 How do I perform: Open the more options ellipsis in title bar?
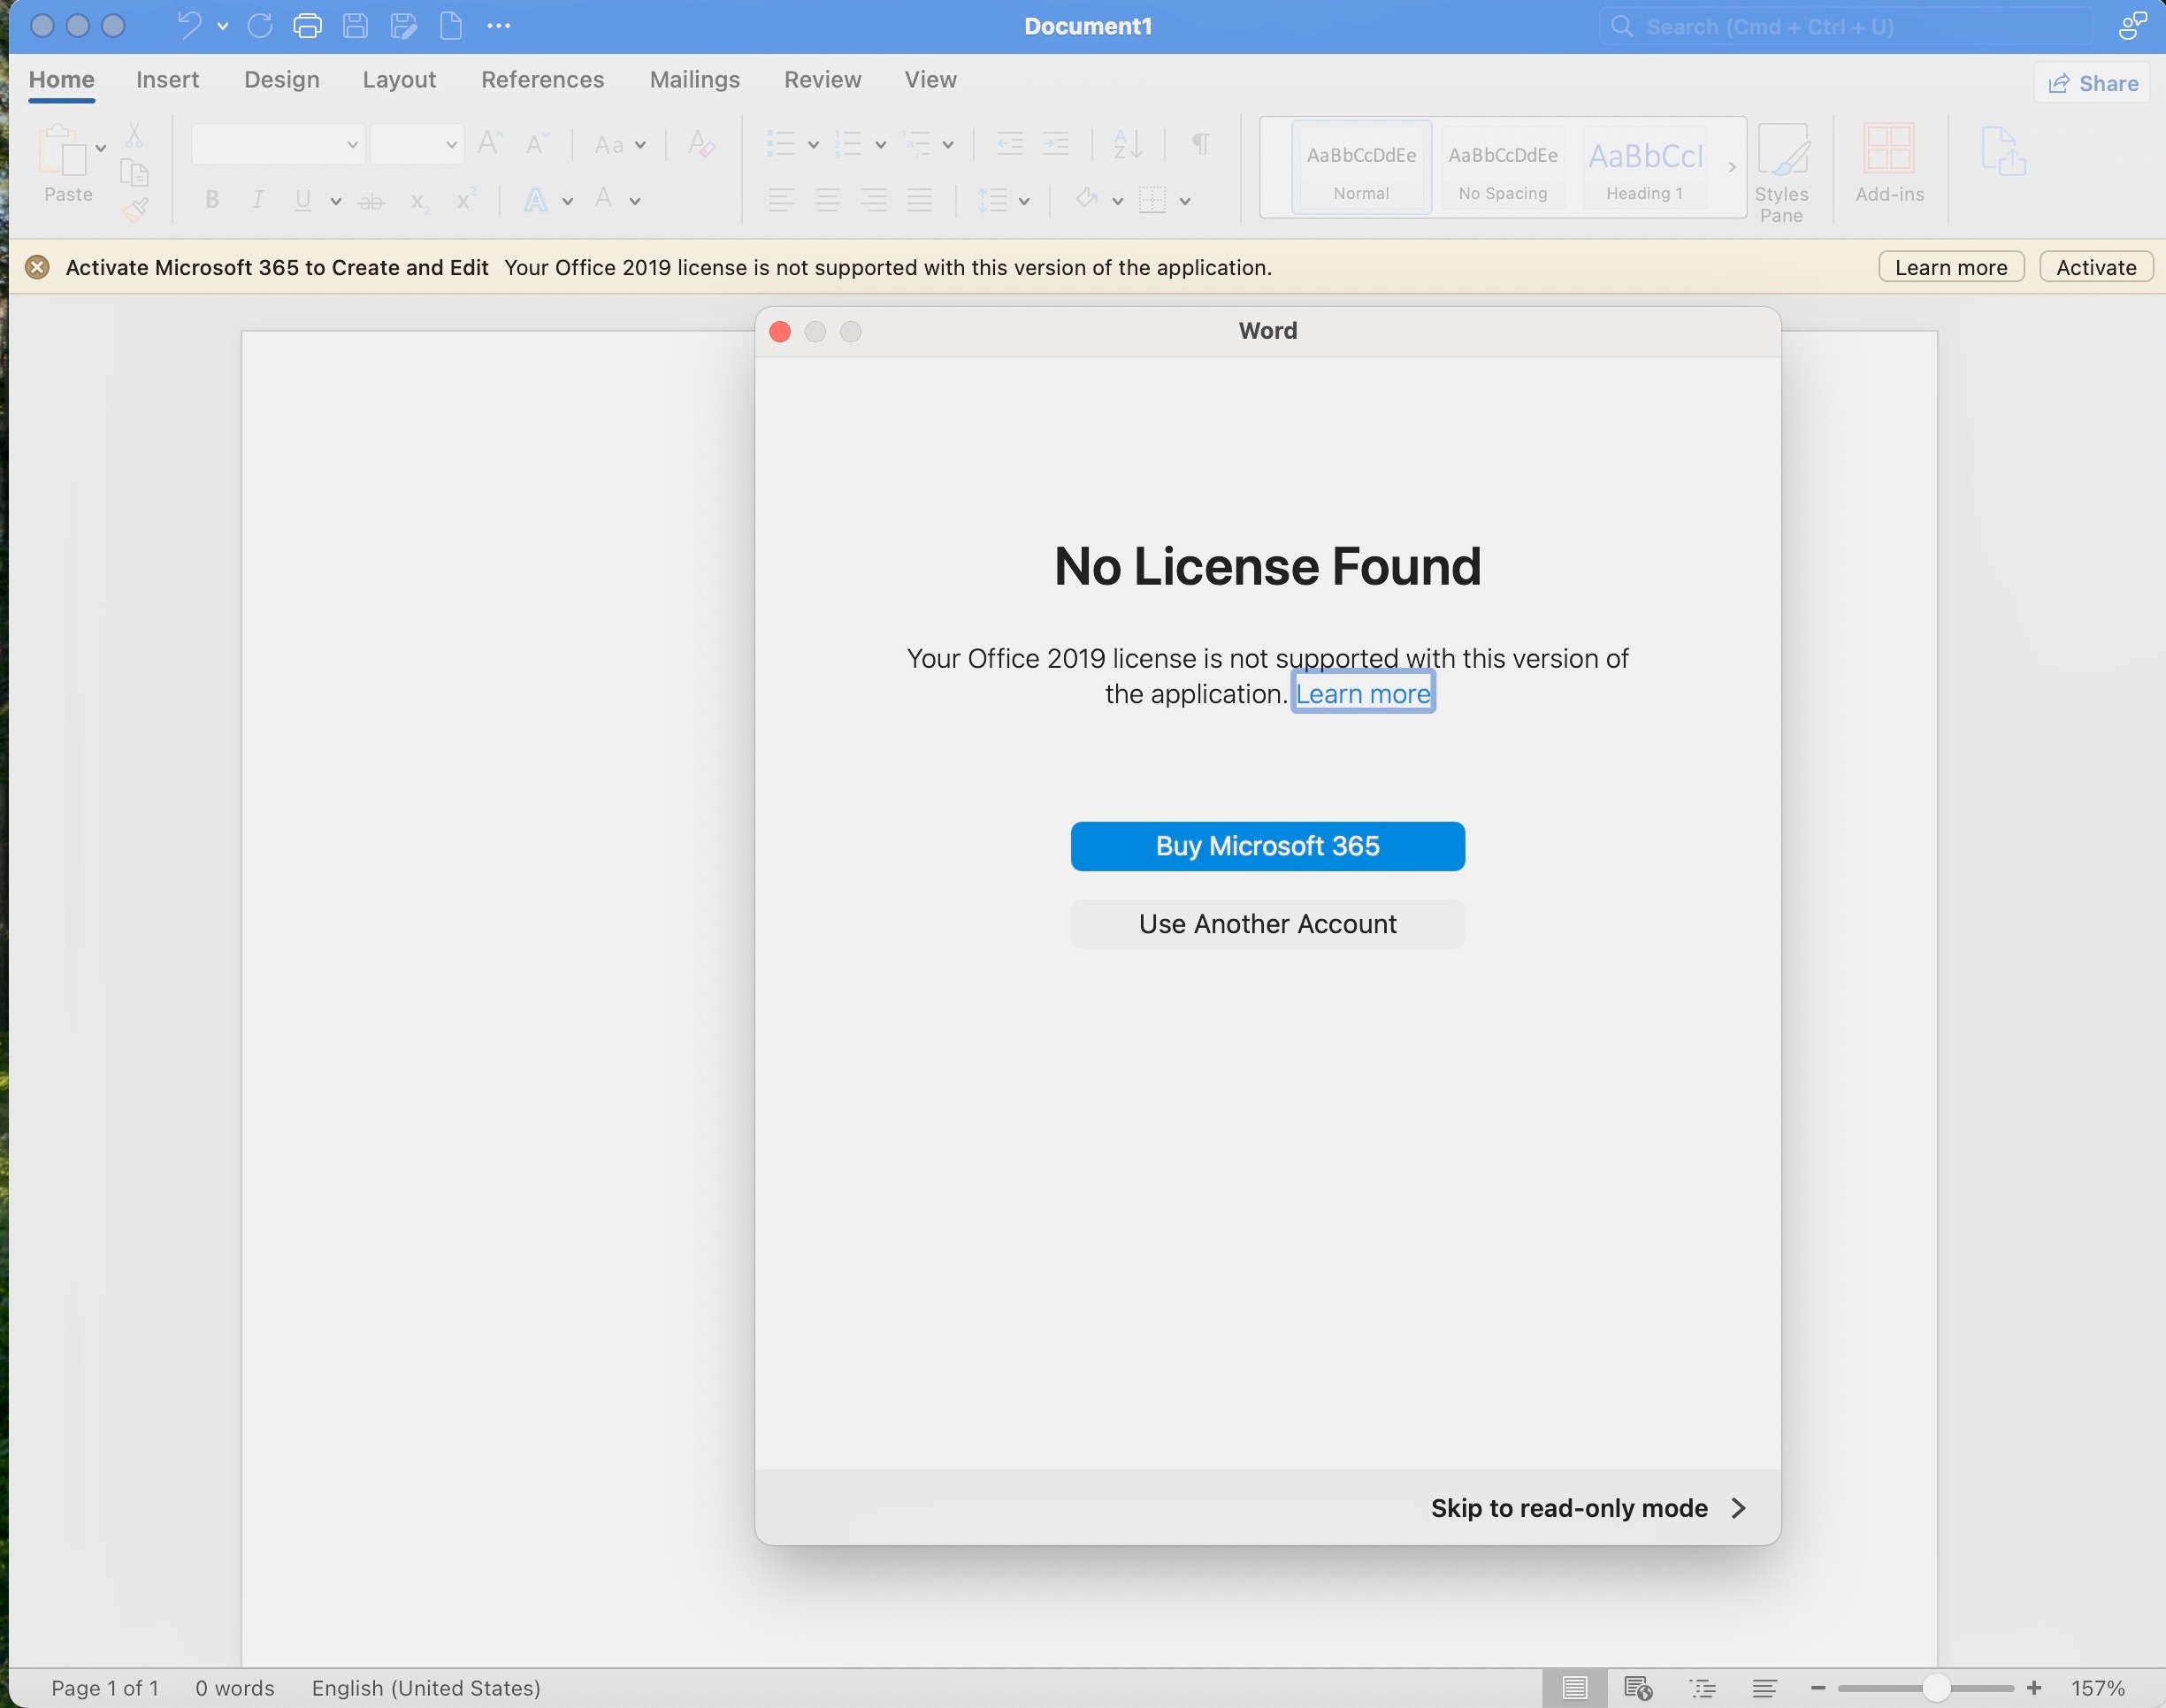click(x=498, y=26)
